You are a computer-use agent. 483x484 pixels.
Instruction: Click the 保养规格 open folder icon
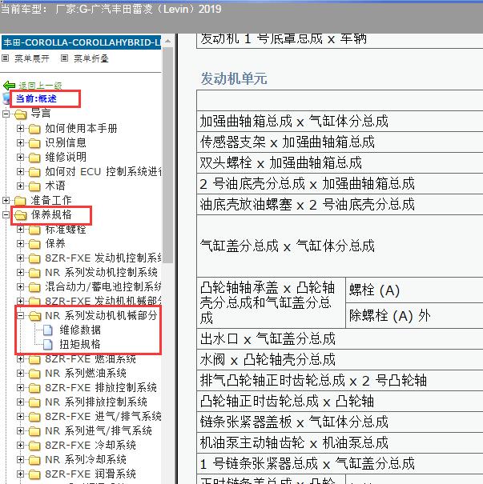coord(21,215)
